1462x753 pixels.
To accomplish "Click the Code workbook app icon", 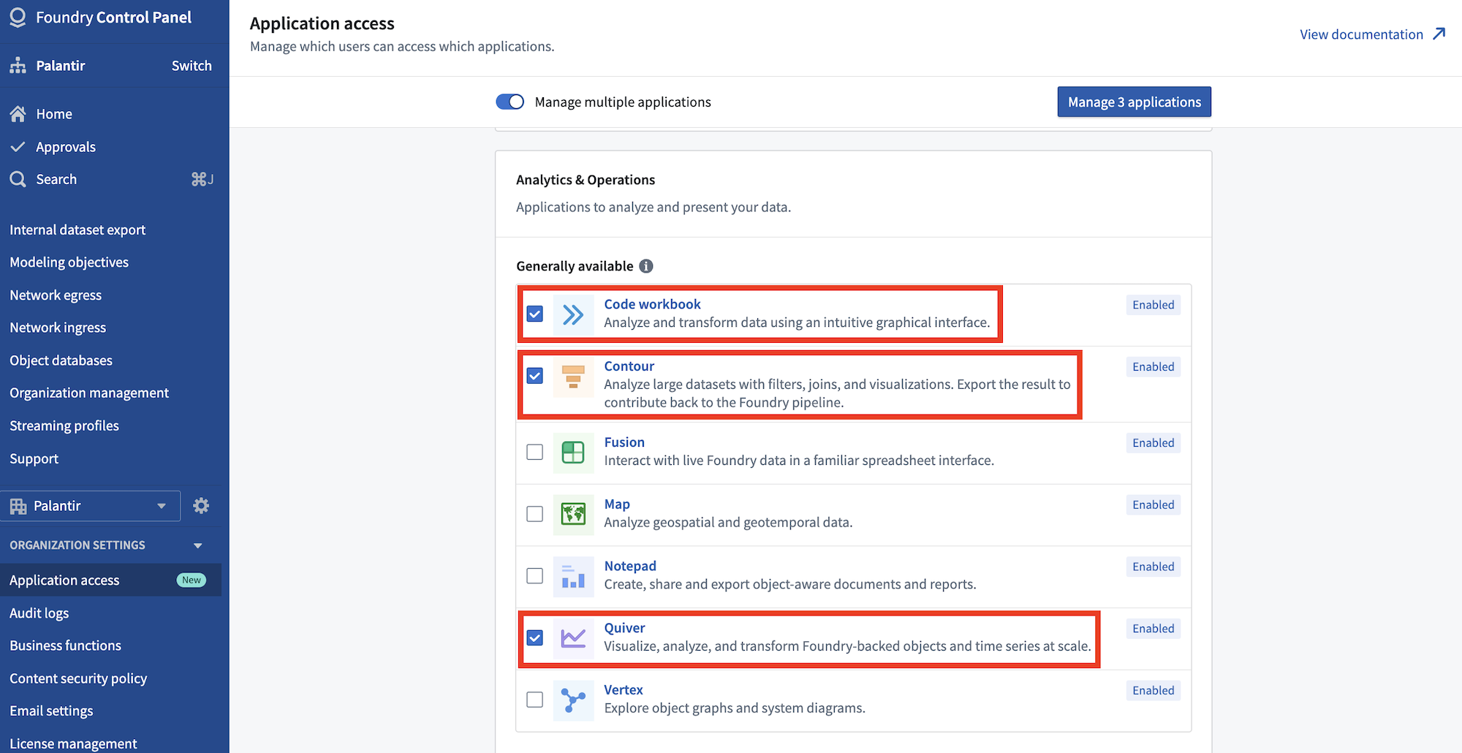I will coord(573,314).
